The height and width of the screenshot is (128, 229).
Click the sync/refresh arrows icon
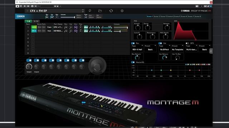[x=111, y=11]
